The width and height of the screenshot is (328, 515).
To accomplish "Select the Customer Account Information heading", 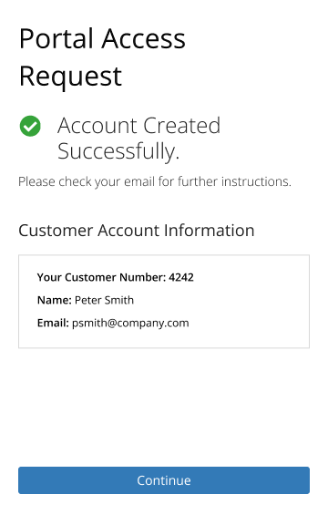I will pos(137,231).
